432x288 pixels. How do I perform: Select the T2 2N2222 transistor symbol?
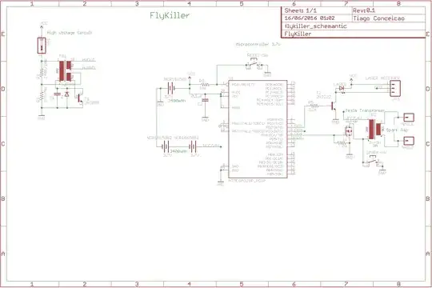point(334,106)
